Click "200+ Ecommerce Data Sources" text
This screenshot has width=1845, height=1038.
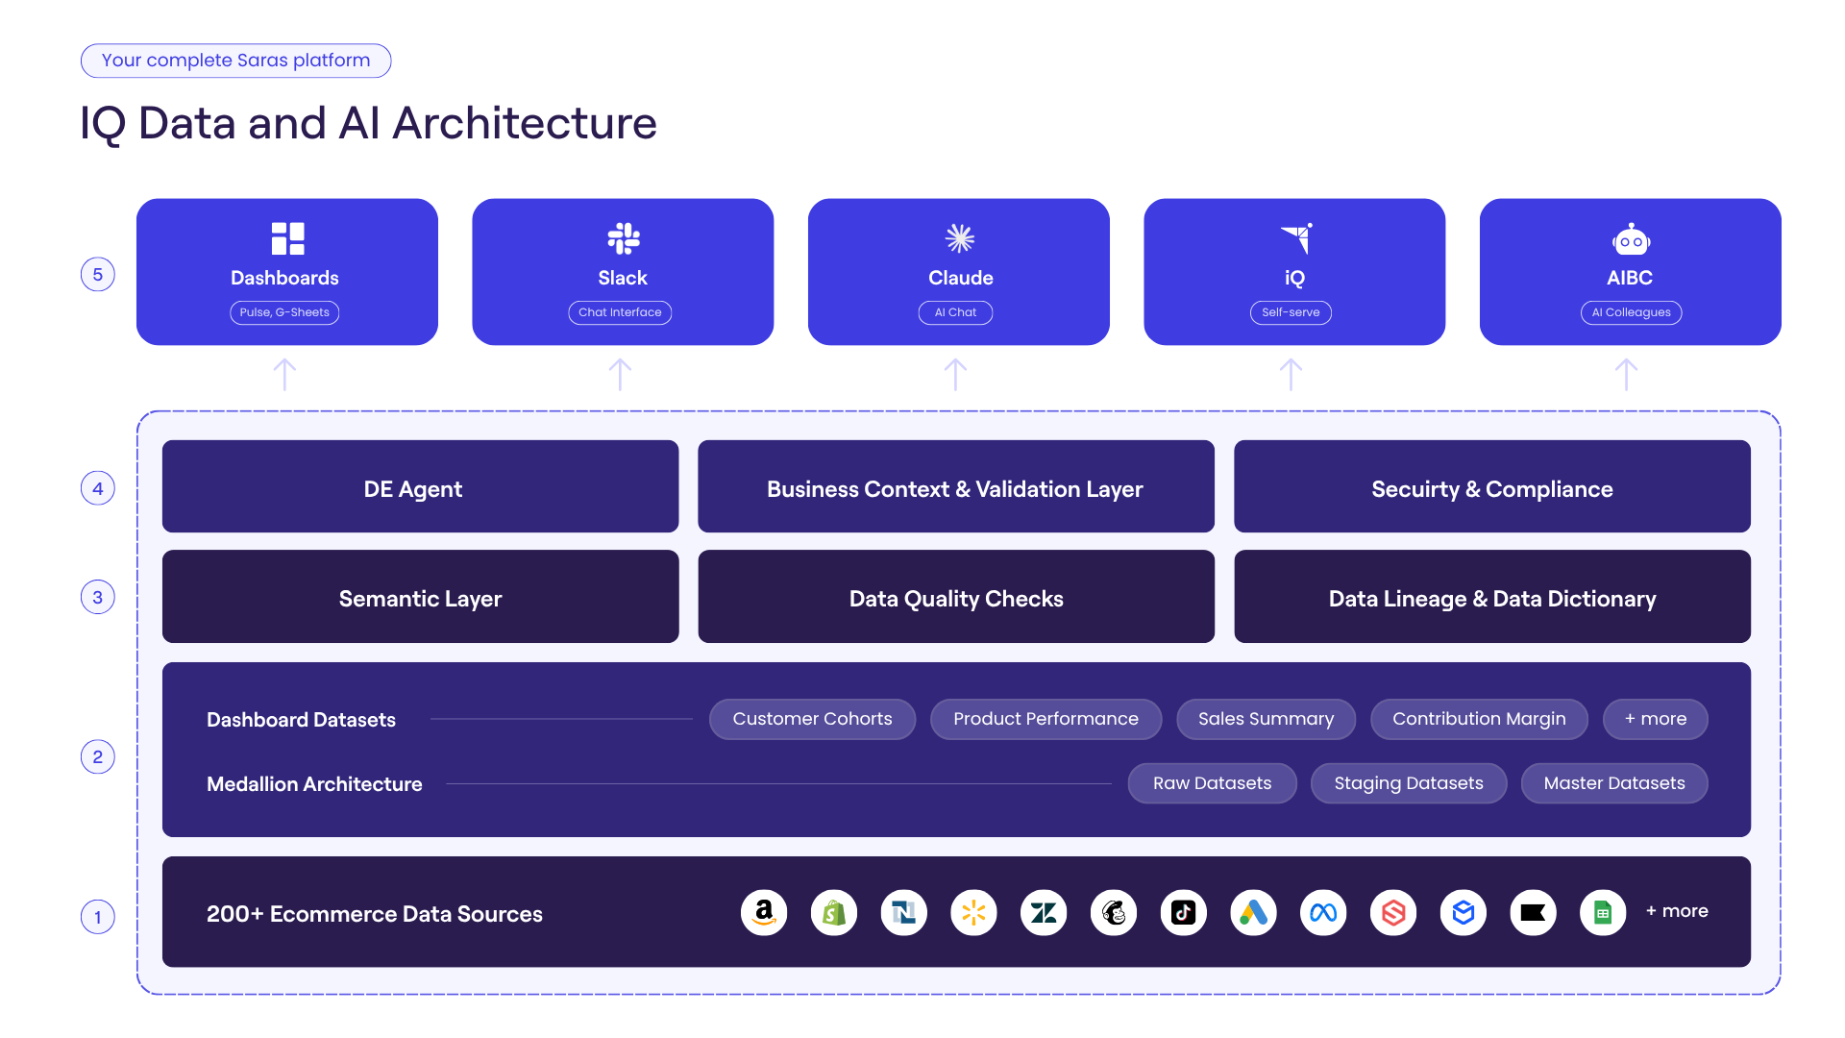[374, 914]
